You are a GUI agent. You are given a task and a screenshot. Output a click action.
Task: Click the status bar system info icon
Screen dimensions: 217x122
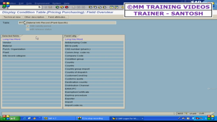(186, 114)
